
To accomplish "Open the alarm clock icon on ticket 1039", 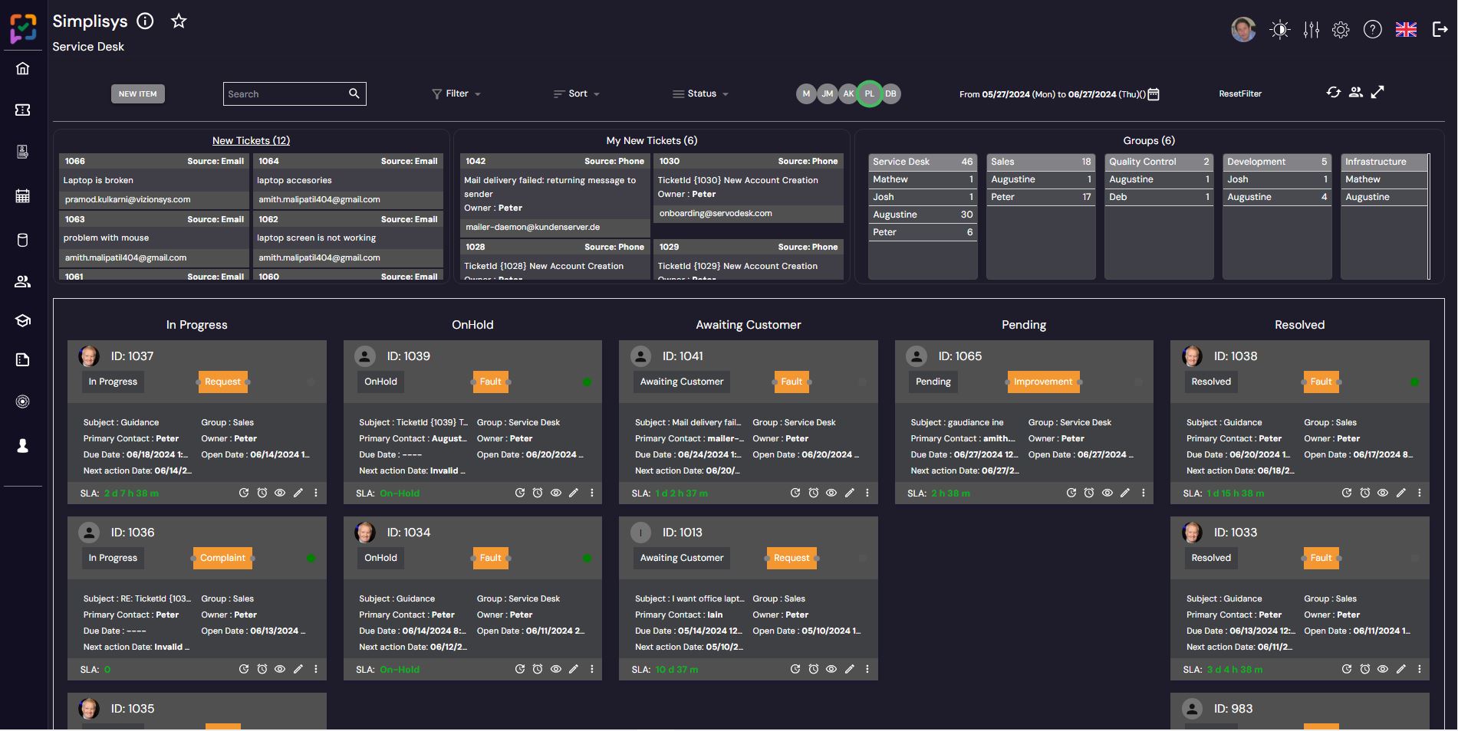I will click(x=537, y=493).
